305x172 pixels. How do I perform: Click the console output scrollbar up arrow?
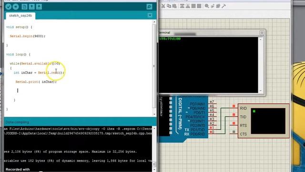click(x=154, y=129)
